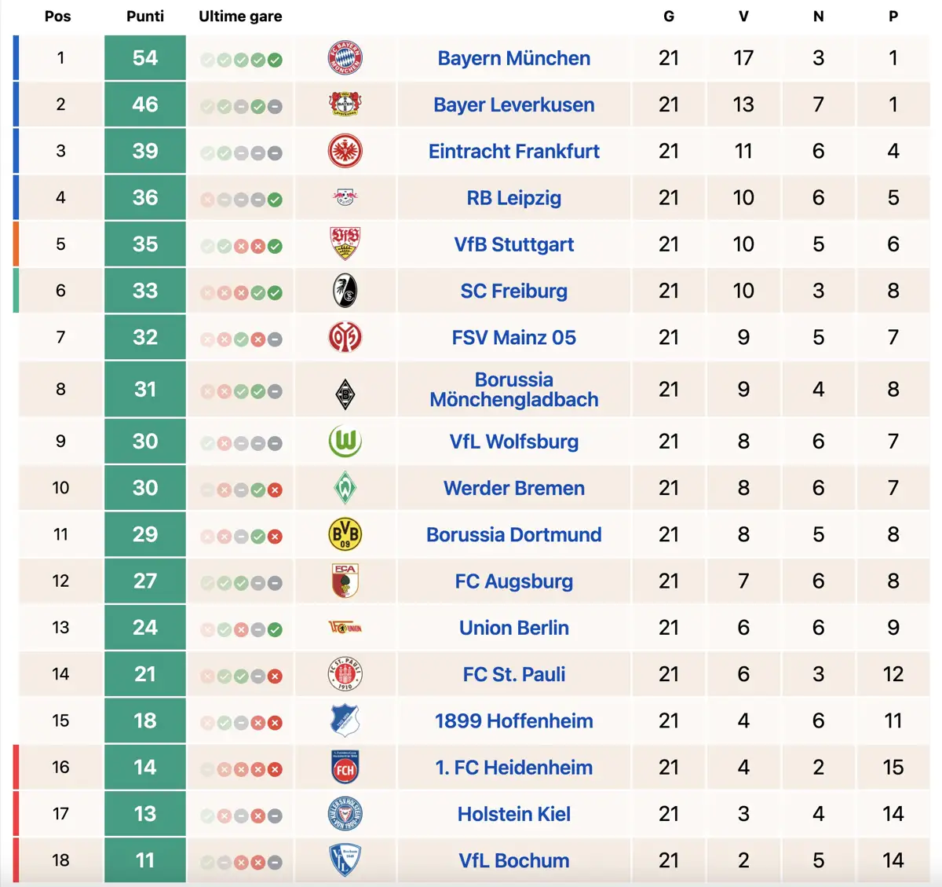Open the RB Leipzig club logo
Screen dimensions: 942x887
click(345, 197)
